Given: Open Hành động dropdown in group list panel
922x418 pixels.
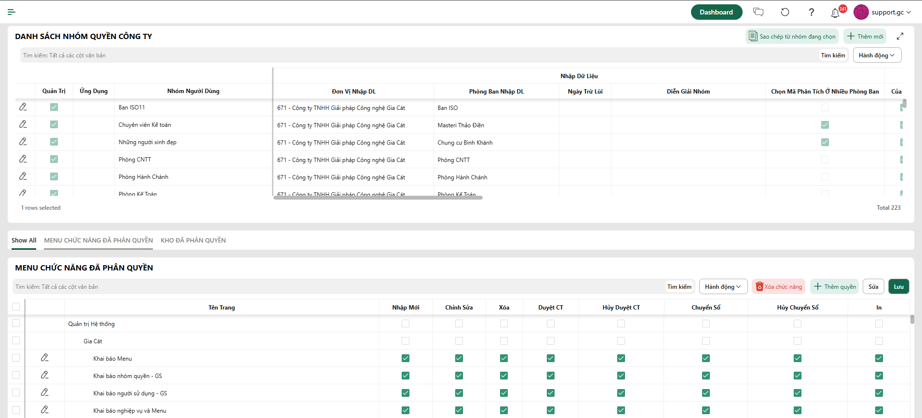Looking at the screenshot, I should (877, 55).
